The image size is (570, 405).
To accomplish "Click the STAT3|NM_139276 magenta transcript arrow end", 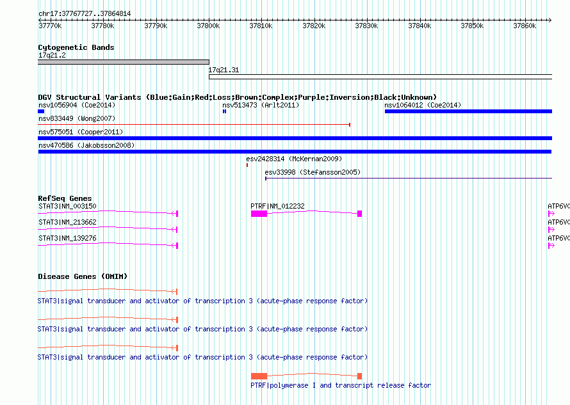I will (175, 246).
